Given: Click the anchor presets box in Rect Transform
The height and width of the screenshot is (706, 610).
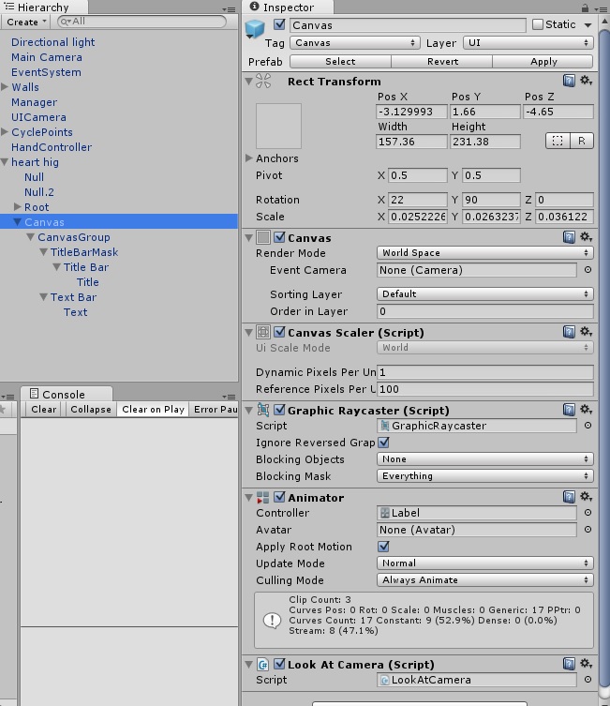Looking at the screenshot, I should coord(278,127).
